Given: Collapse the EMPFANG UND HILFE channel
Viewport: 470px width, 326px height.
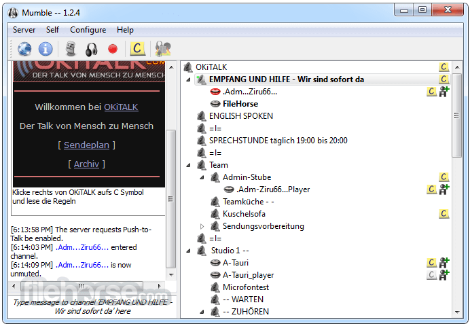Looking at the screenshot, I should pos(189,79).
